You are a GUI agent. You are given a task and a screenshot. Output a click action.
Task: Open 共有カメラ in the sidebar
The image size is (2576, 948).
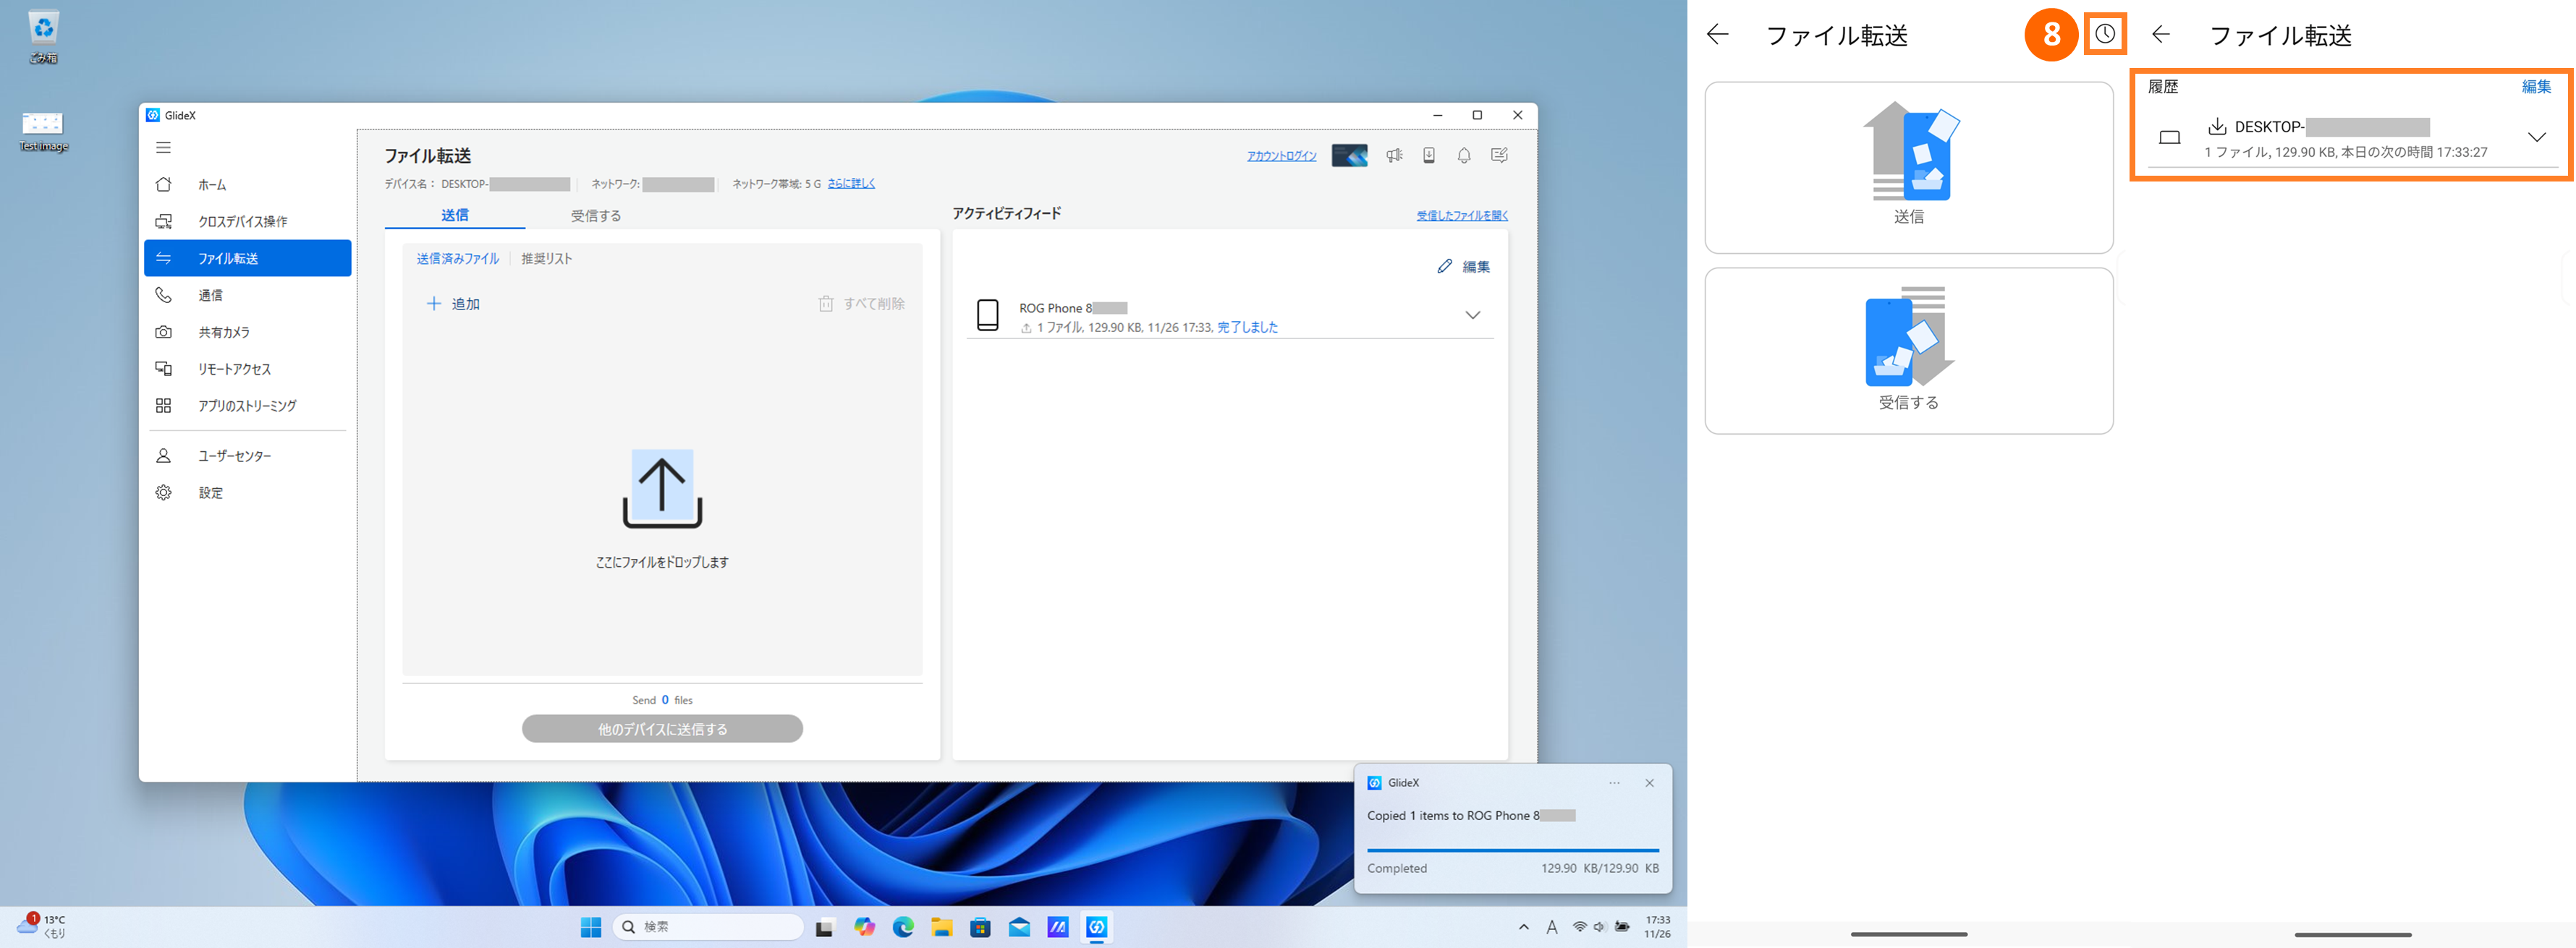pos(224,333)
